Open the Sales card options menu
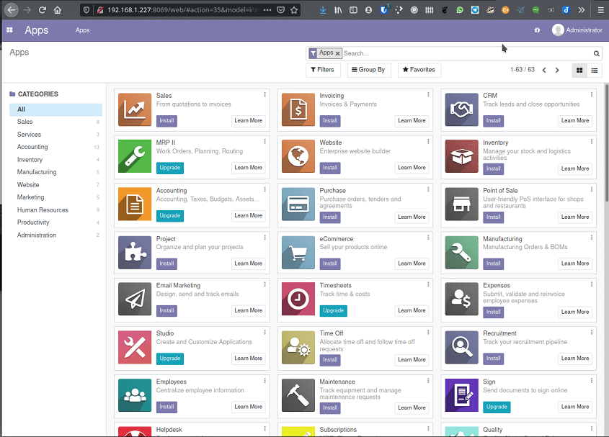The image size is (609, 437). [265, 95]
